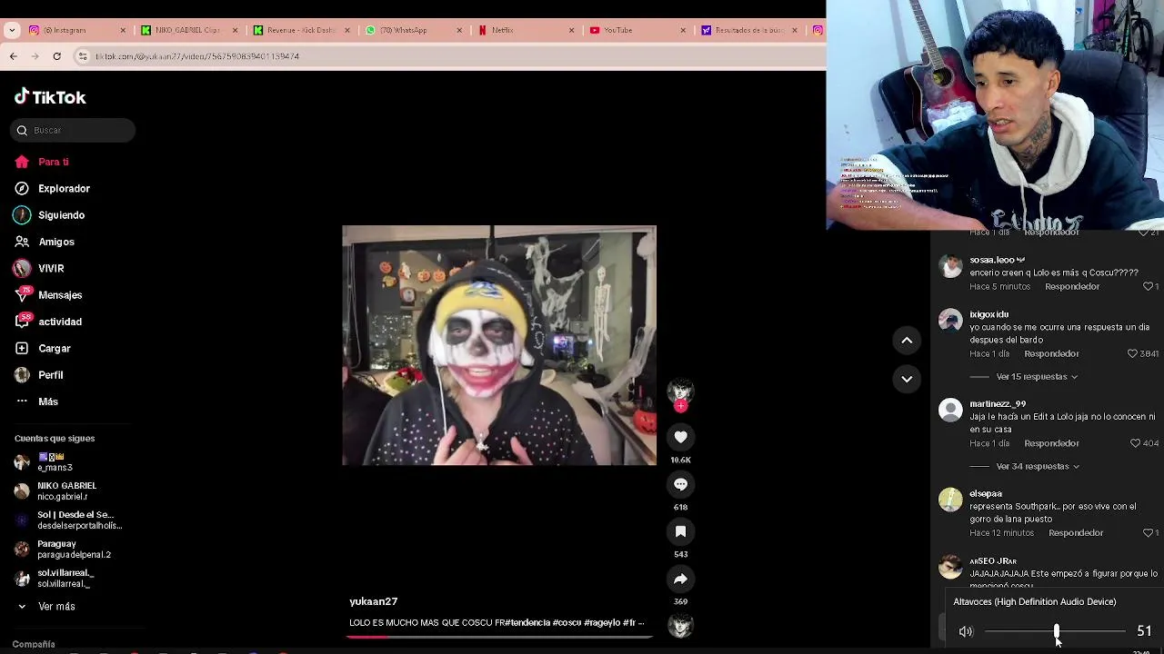The height and width of the screenshot is (654, 1164).
Task: Click the forward navigation arrow
Action: tap(35, 56)
